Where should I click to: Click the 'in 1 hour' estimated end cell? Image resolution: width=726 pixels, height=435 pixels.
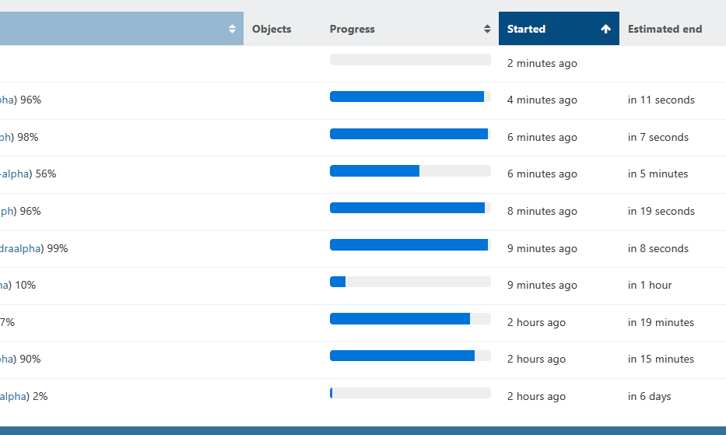pos(650,285)
